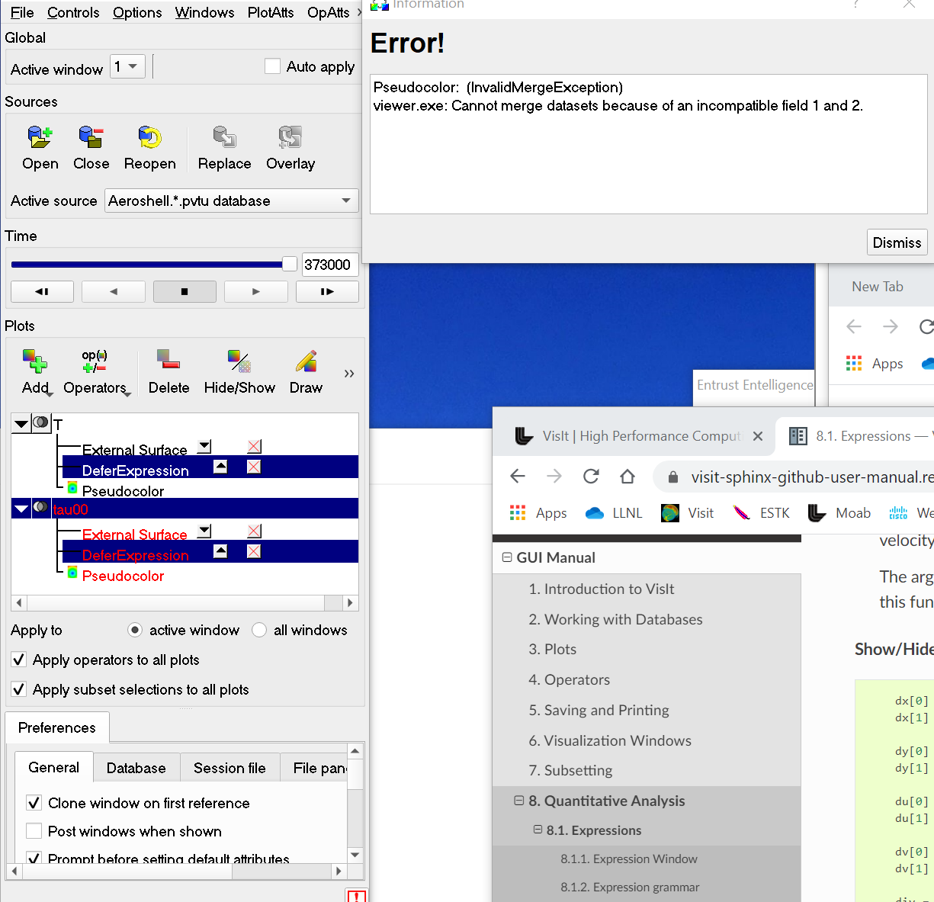
Task: Open the Operators menu icon
Action: tap(95, 361)
